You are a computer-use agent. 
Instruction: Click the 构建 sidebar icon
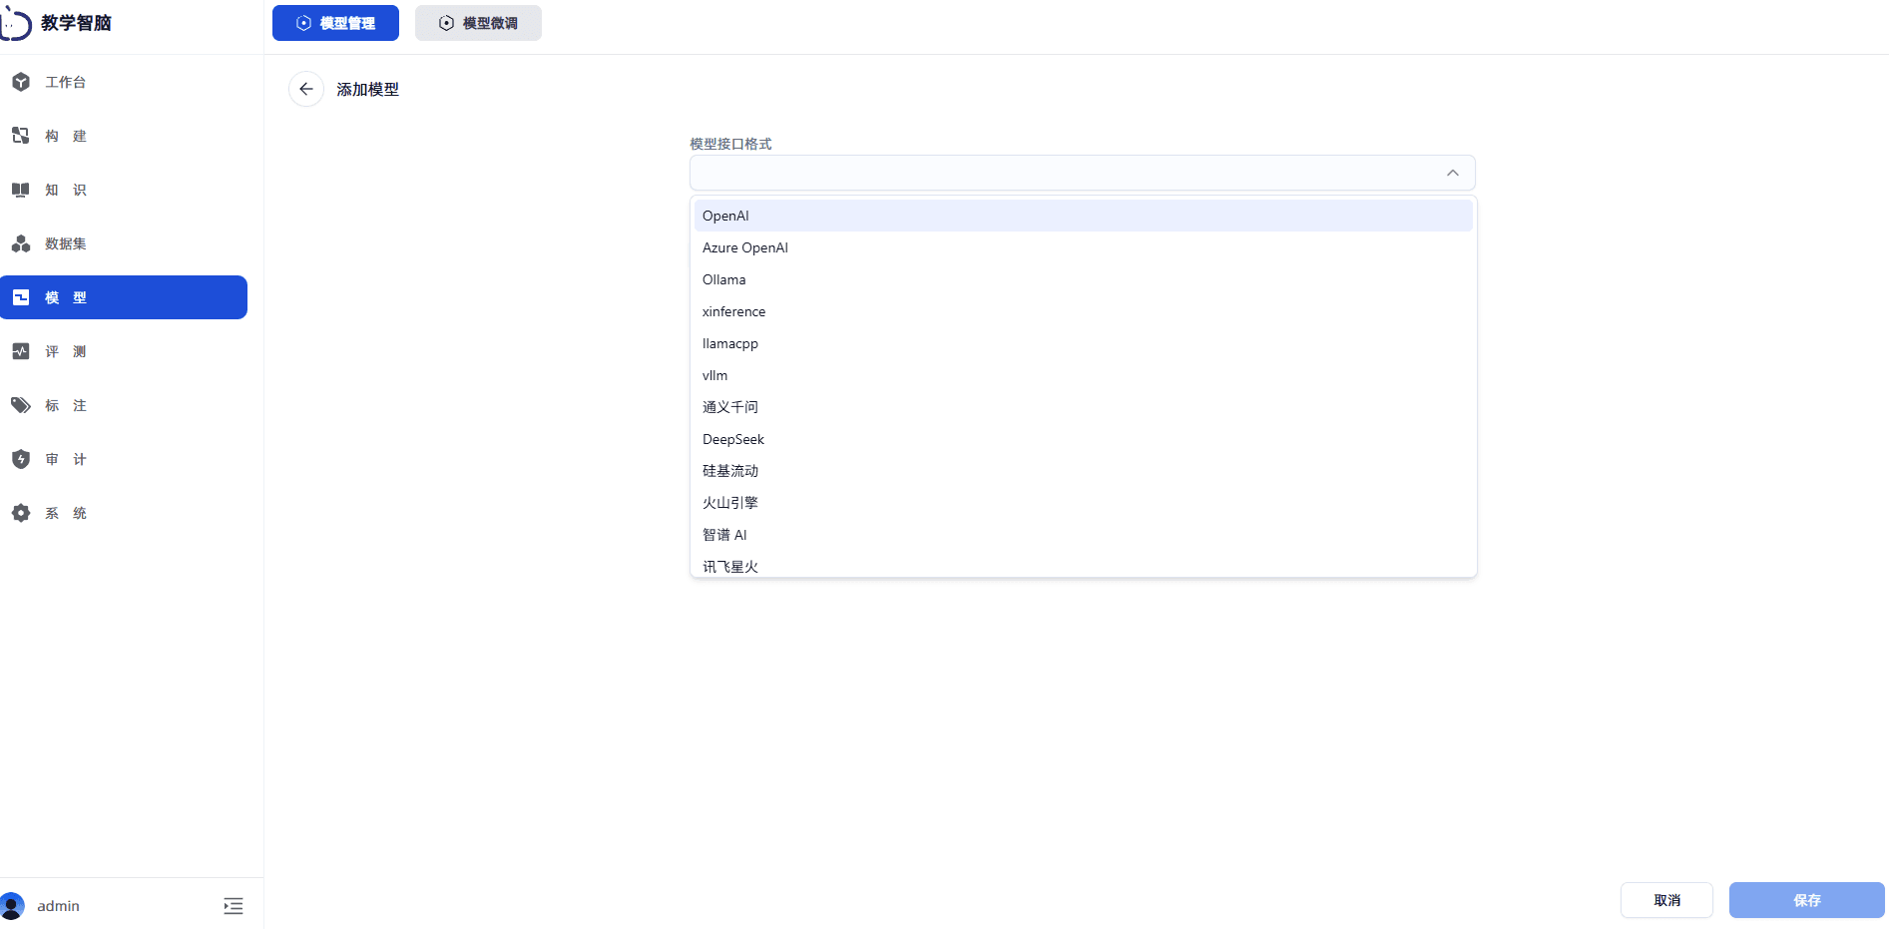(x=21, y=136)
